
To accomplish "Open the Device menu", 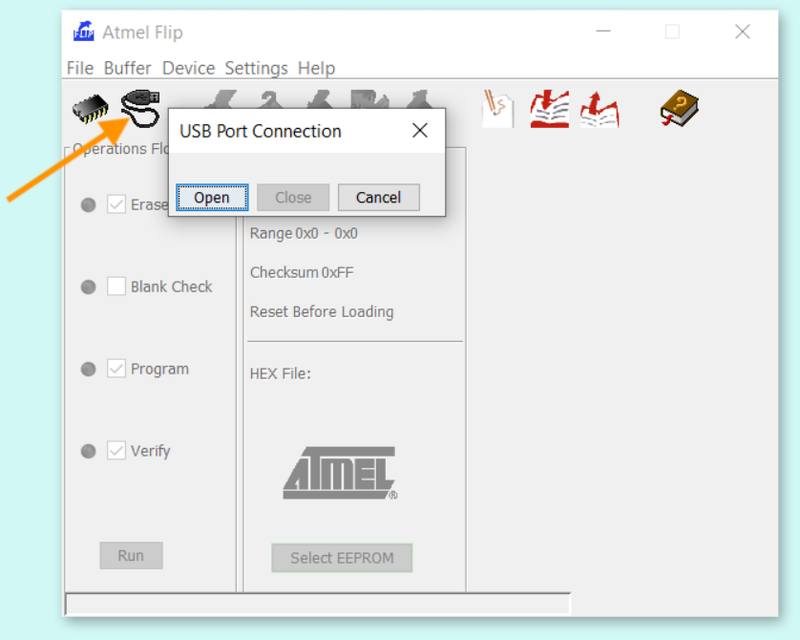I will click(188, 69).
